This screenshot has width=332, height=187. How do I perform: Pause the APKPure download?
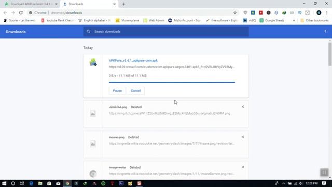(x=117, y=91)
